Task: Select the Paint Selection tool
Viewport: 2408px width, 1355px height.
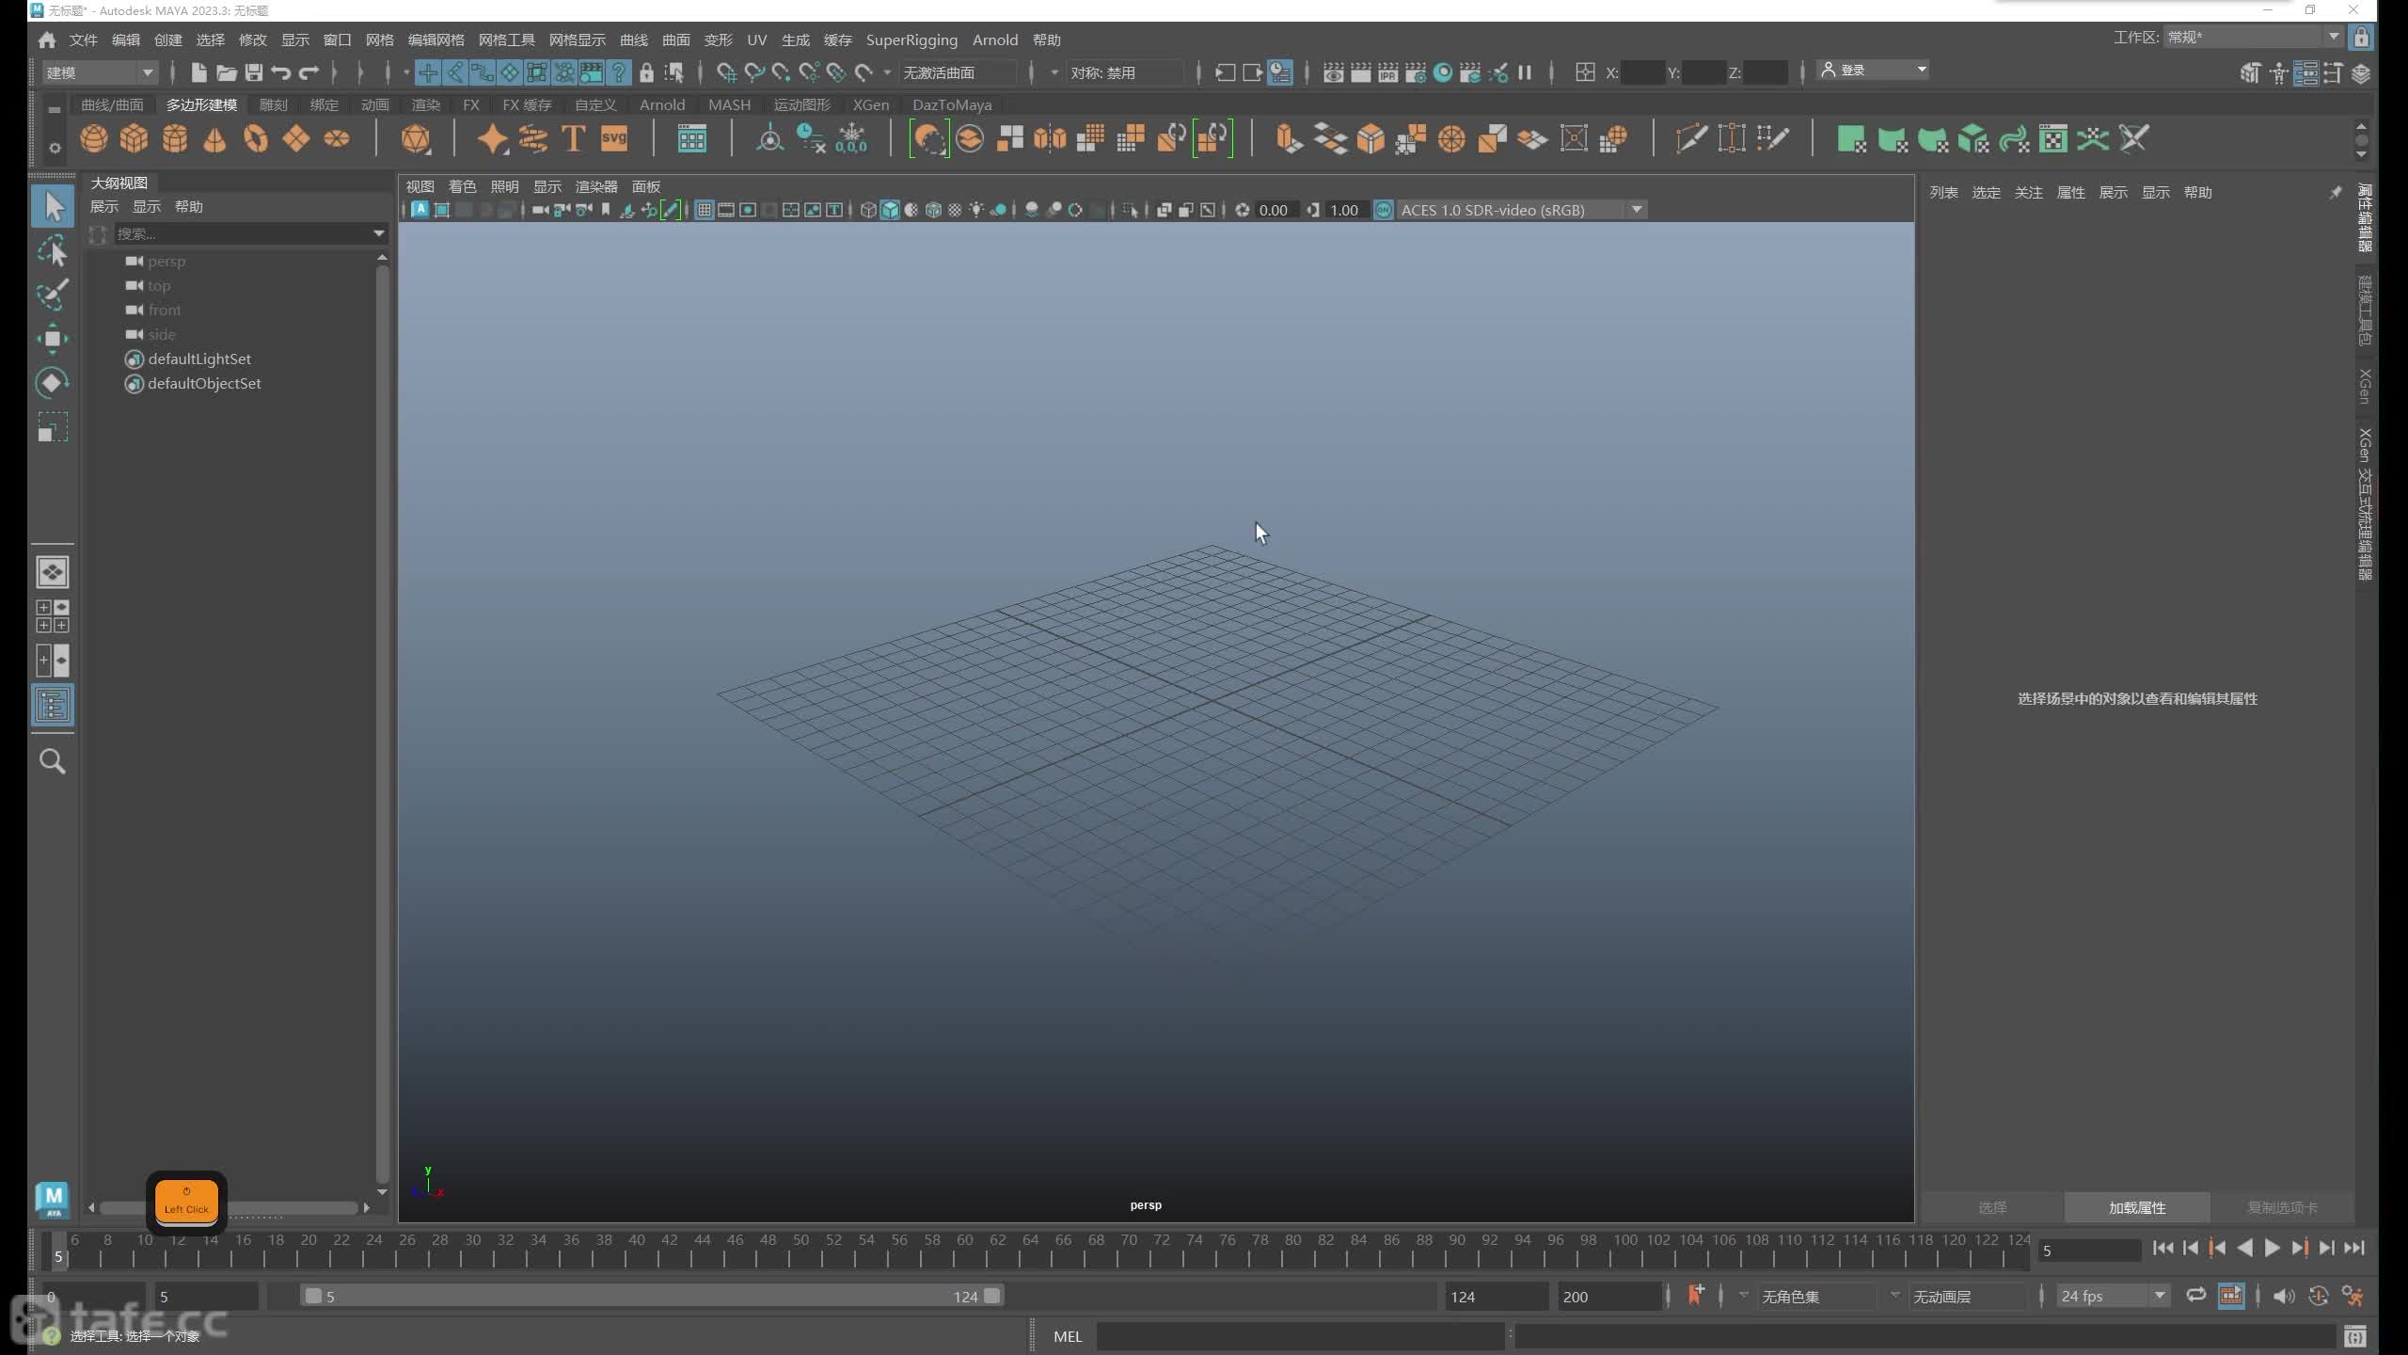Action: tap(53, 295)
